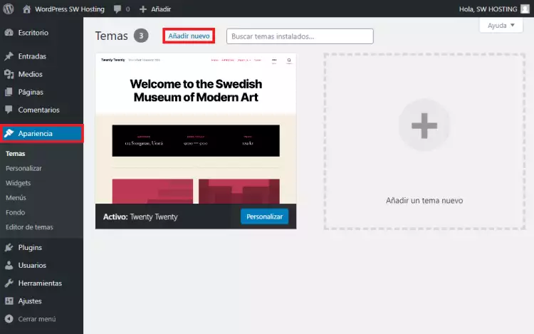
Task: Click the Medios media library icon
Action: pos(9,74)
